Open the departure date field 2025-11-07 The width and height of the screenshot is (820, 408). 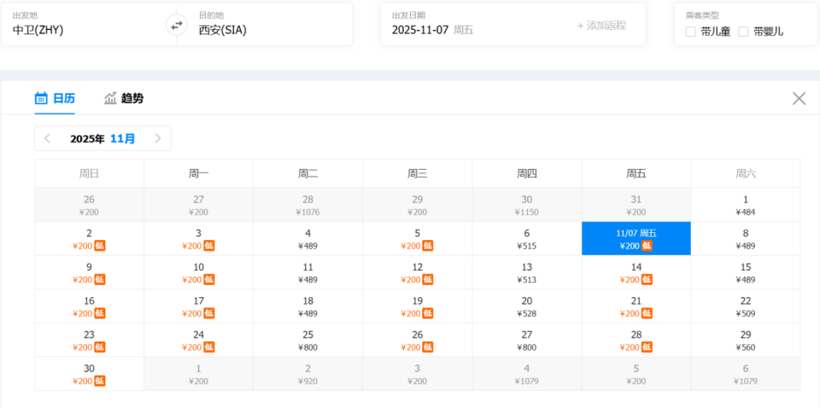[432, 30]
